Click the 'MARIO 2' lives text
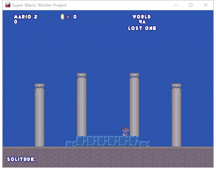The image size is (216, 170). click(x=26, y=17)
